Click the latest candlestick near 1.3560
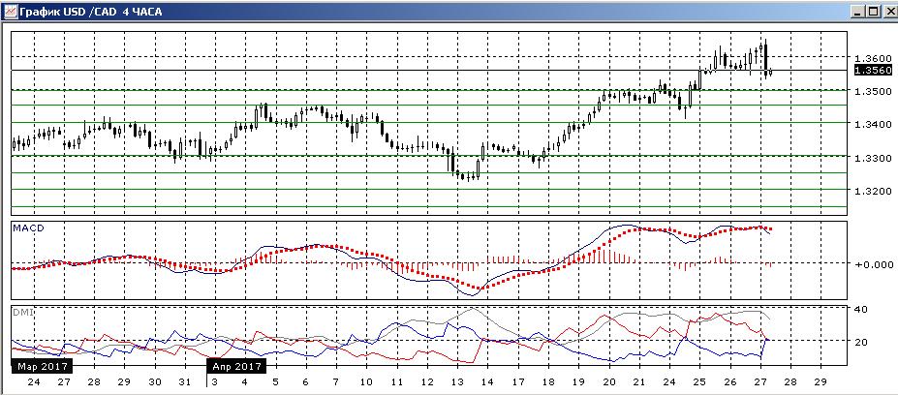 (771, 73)
